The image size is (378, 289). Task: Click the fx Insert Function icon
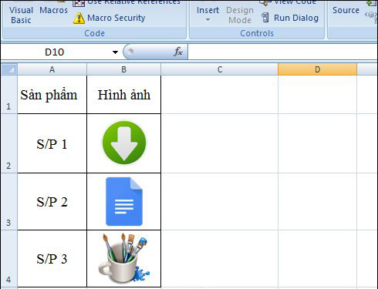(x=178, y=52)
